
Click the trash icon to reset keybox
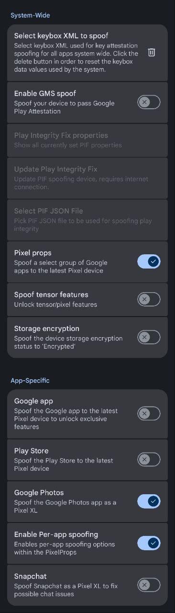point(152,53)
